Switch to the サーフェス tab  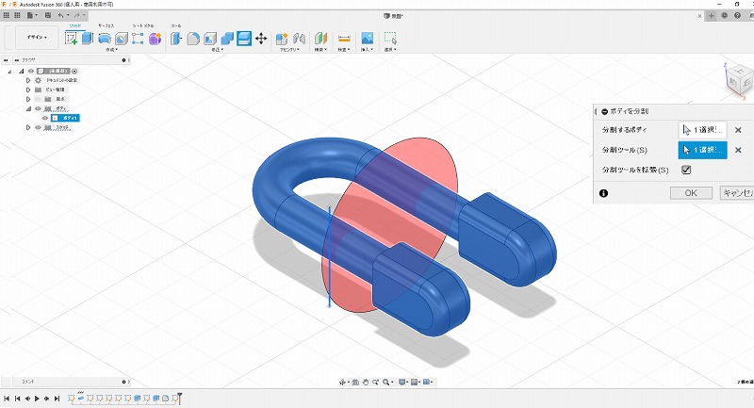[x=107, y=25]
